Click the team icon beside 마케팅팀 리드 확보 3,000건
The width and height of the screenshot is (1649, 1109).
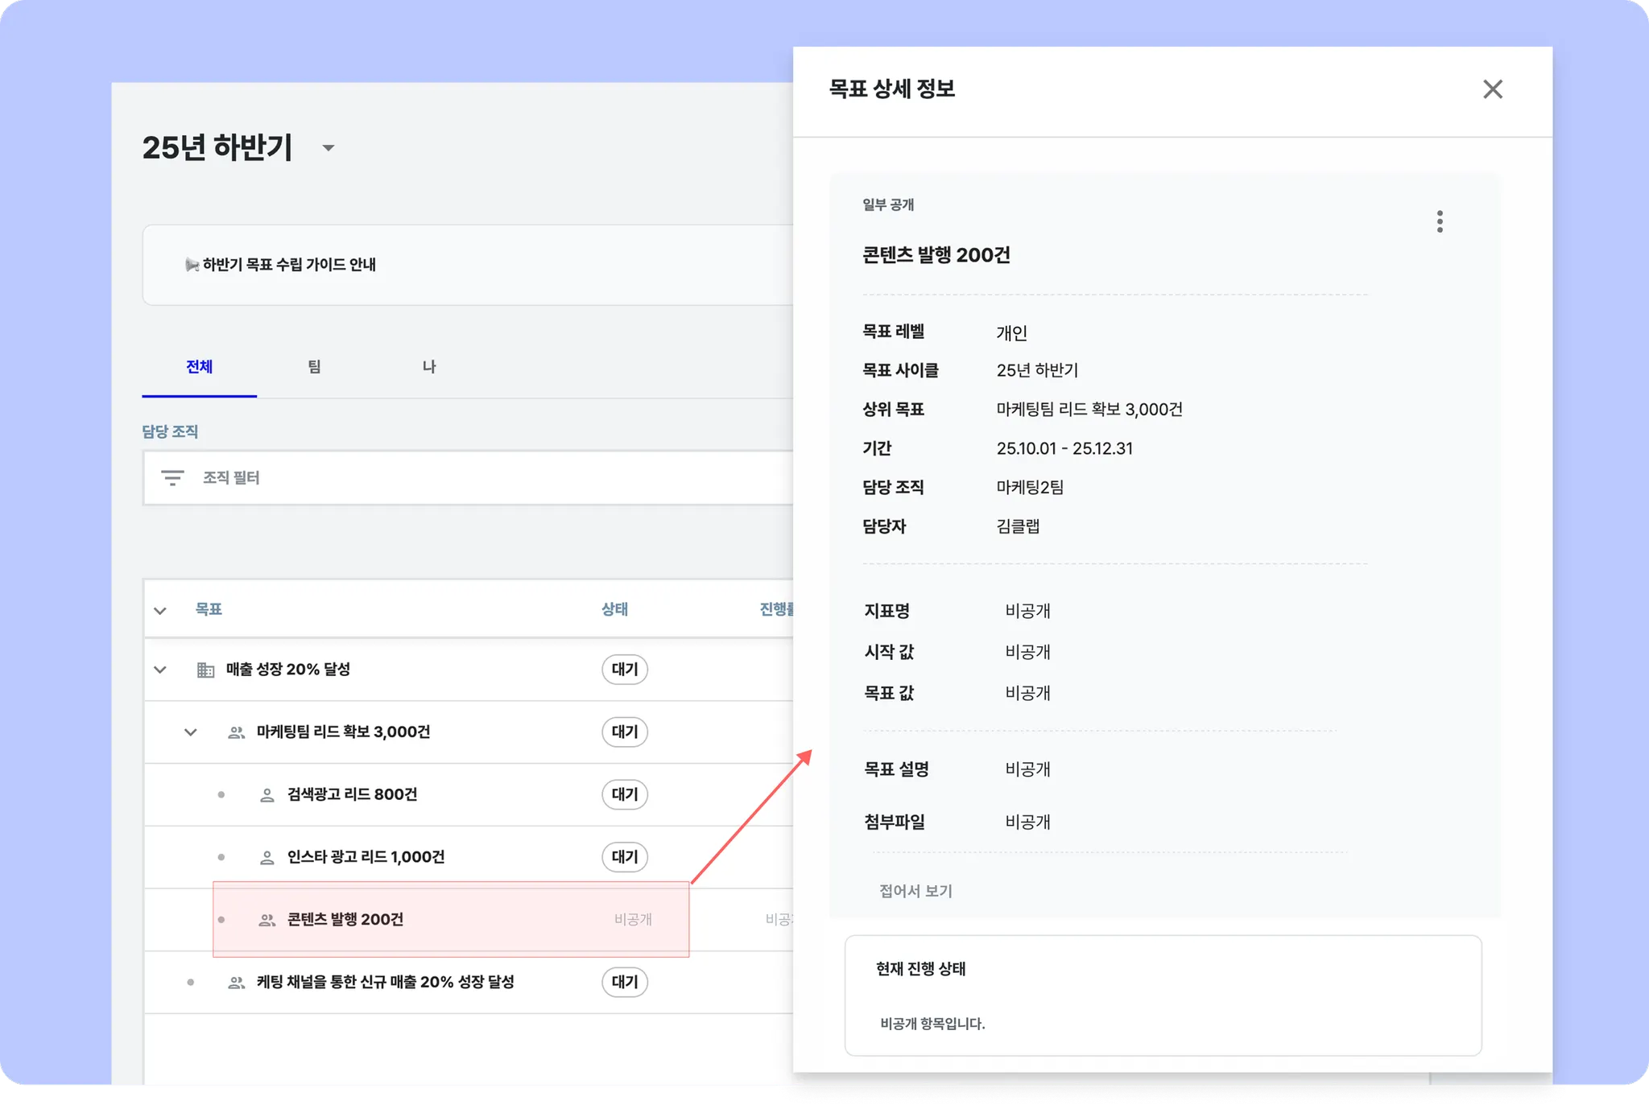236,732
